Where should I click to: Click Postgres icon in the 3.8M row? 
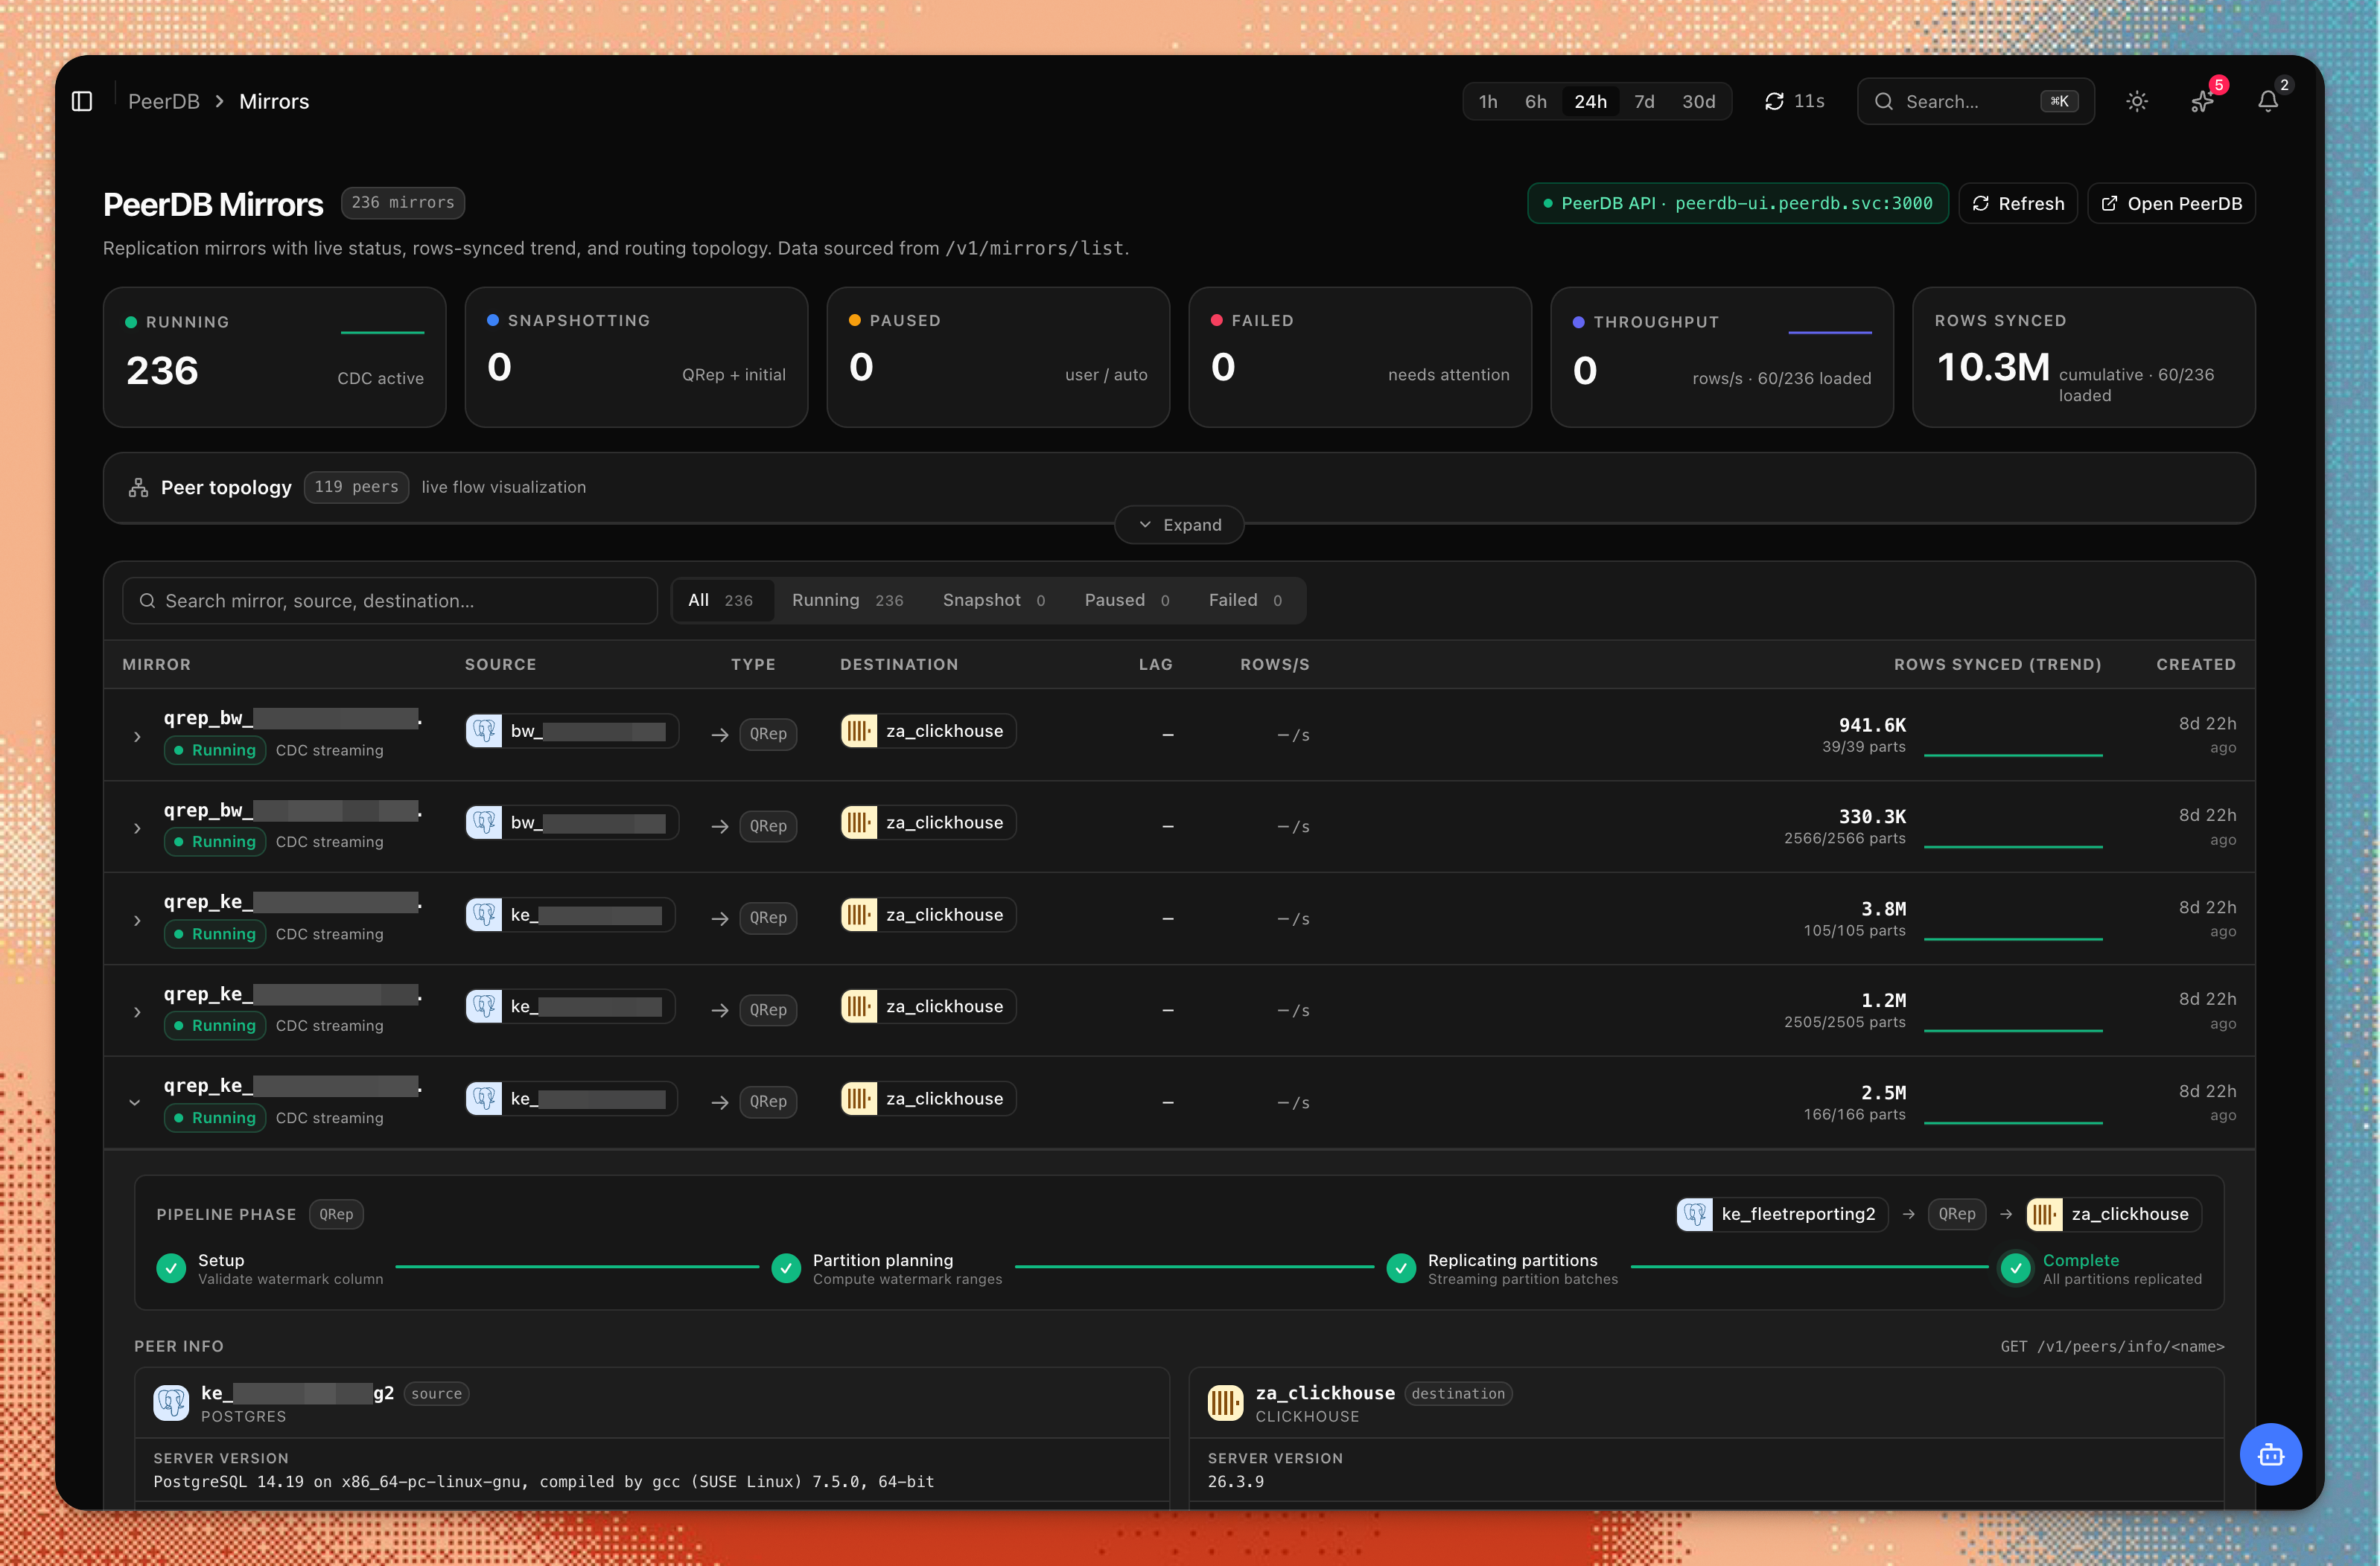click(x=484, y=915)
